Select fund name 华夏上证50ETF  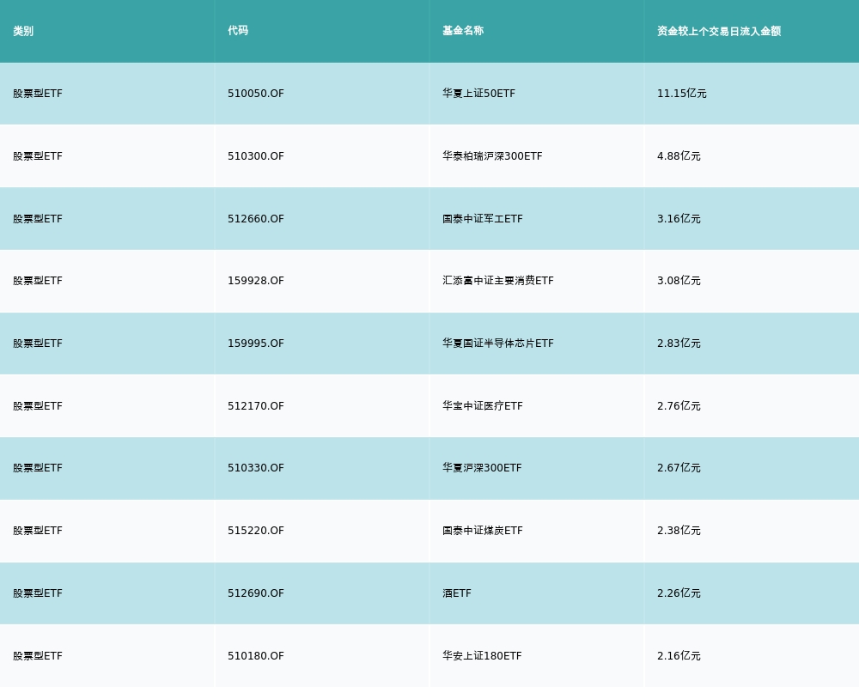478,94
